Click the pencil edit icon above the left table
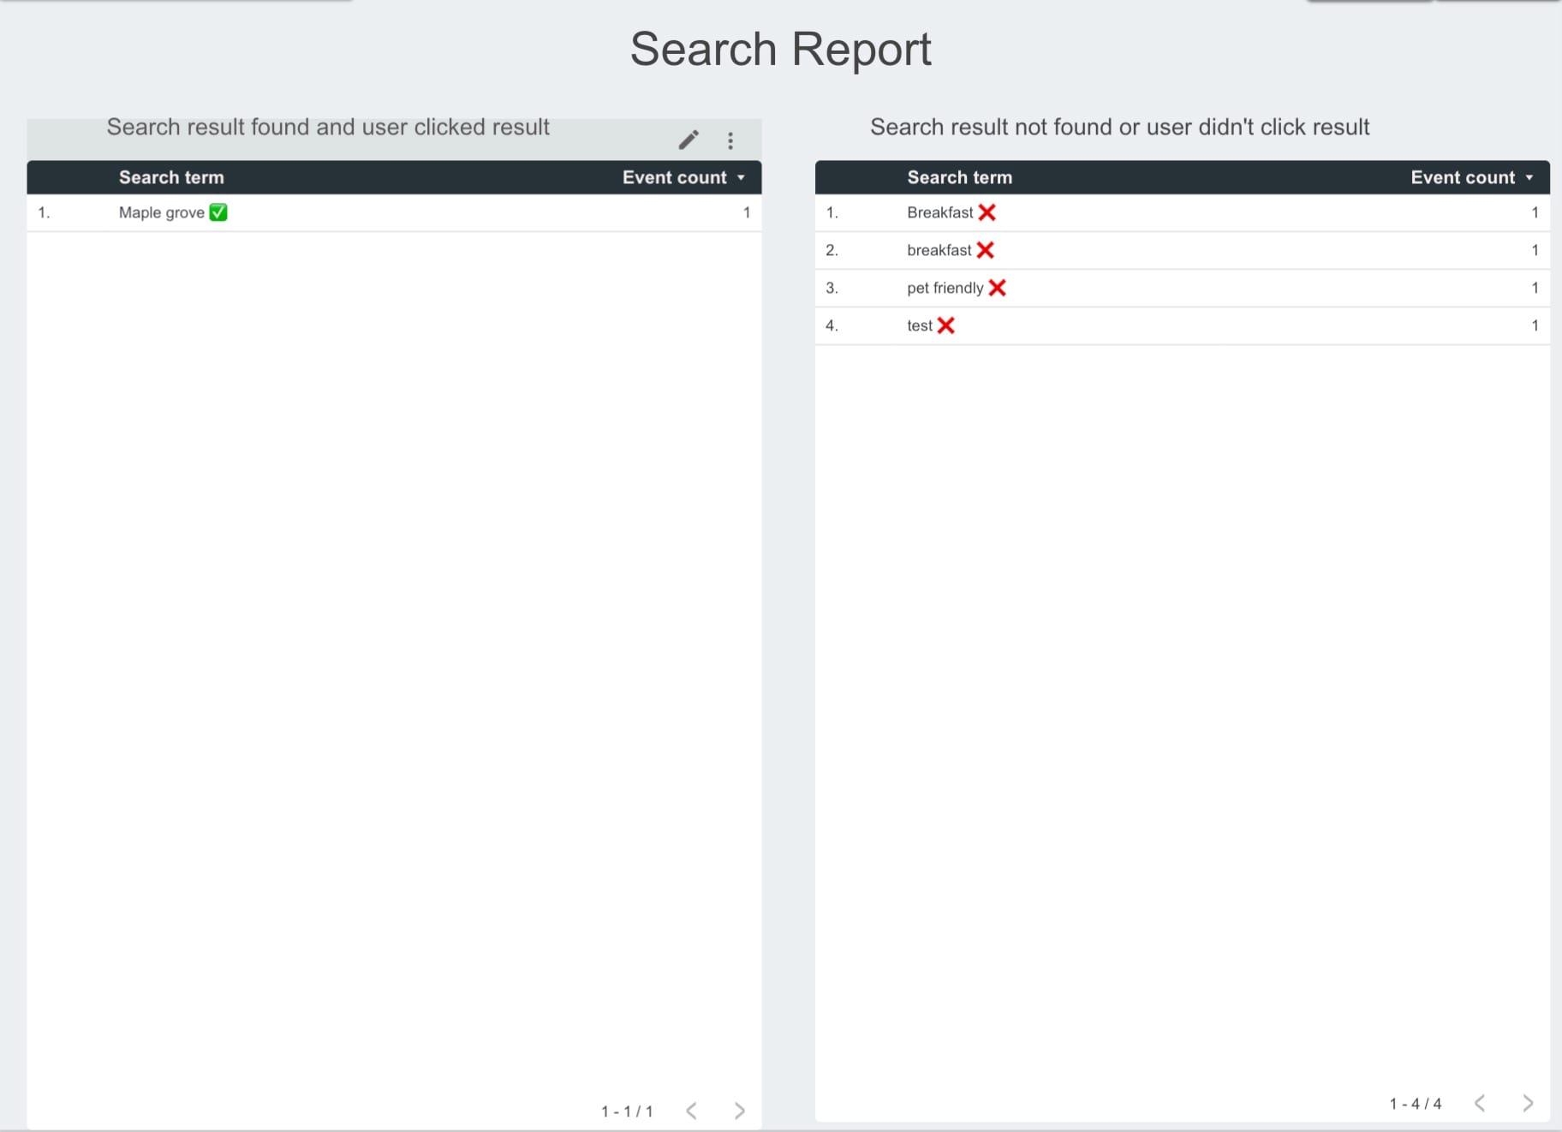This screenshot has width=1562, height=1132. point(690,140)
